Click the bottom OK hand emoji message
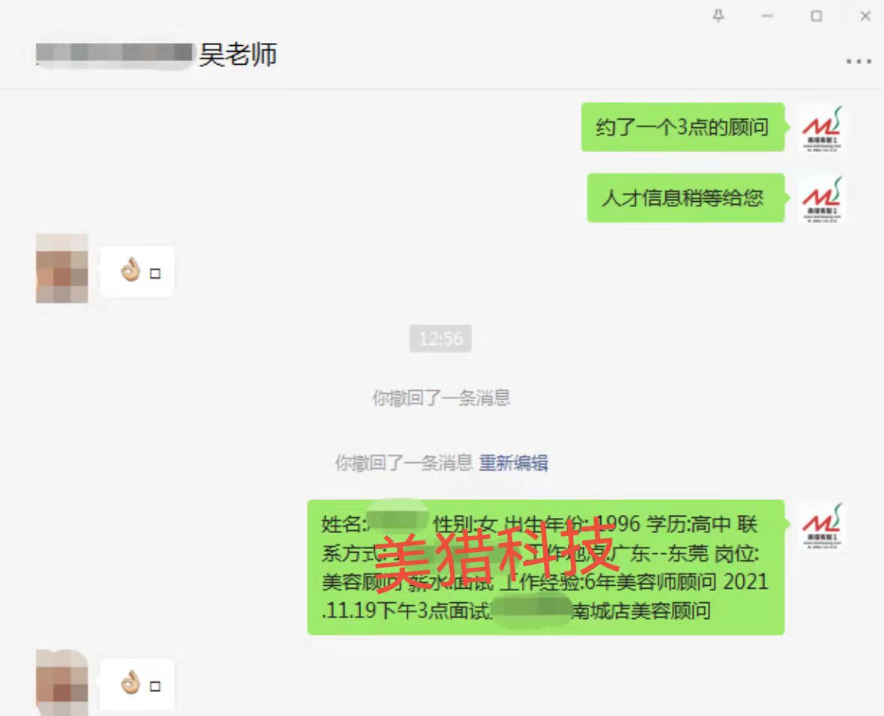884x716 pixels. 138,684
